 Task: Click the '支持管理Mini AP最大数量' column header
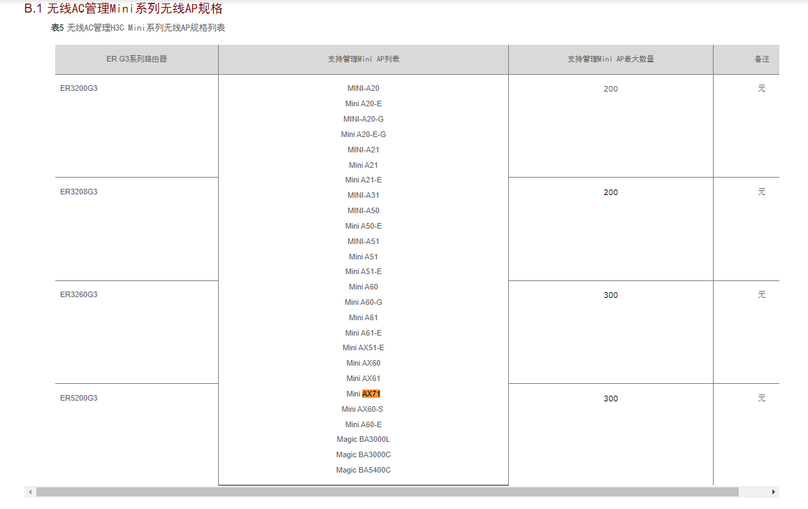611,59
